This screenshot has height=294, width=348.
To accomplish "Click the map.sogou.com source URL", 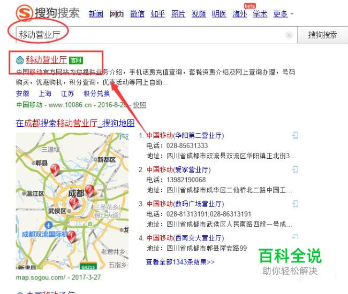I will 41,277.
